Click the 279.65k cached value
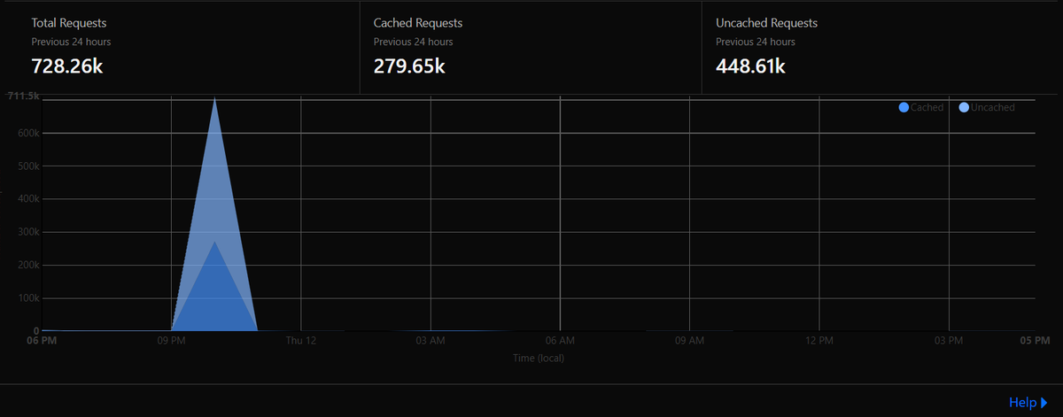The image size is (1063, 417). tap(409, 66)
